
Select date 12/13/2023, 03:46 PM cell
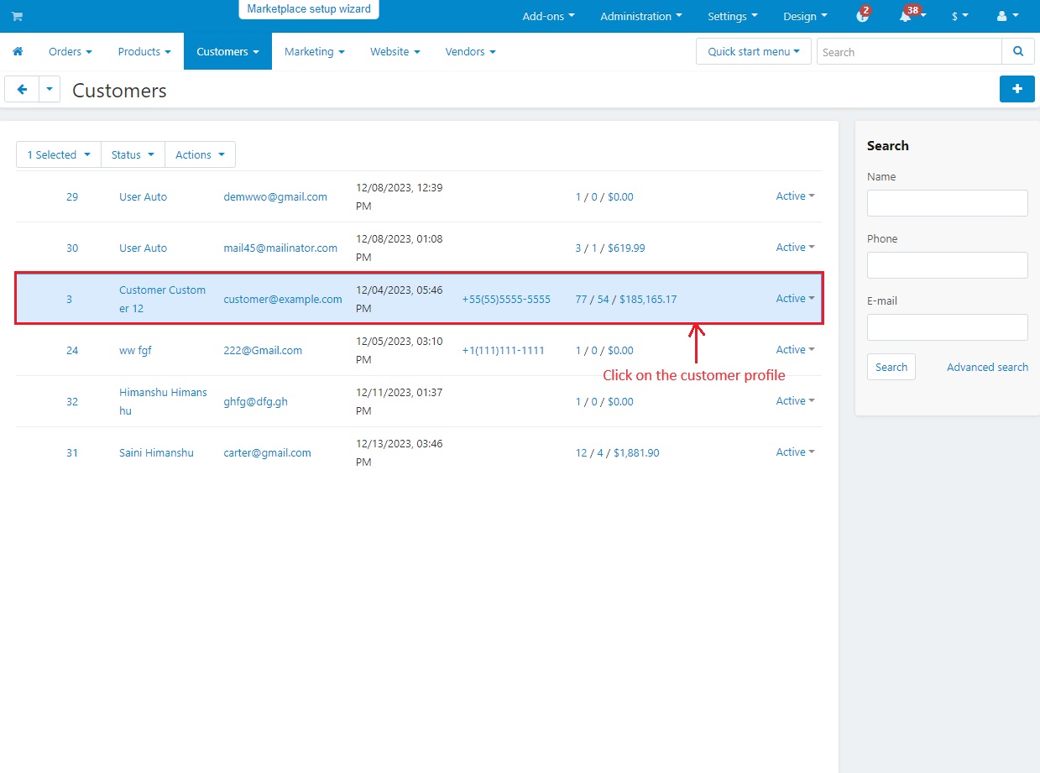tap(399, 452)
